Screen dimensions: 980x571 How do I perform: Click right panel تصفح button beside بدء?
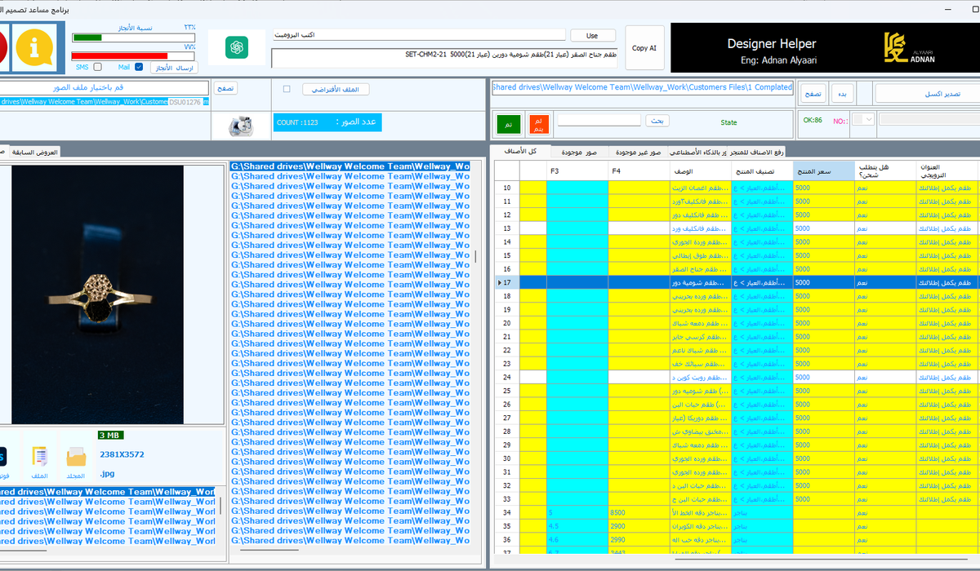(813, 94)
